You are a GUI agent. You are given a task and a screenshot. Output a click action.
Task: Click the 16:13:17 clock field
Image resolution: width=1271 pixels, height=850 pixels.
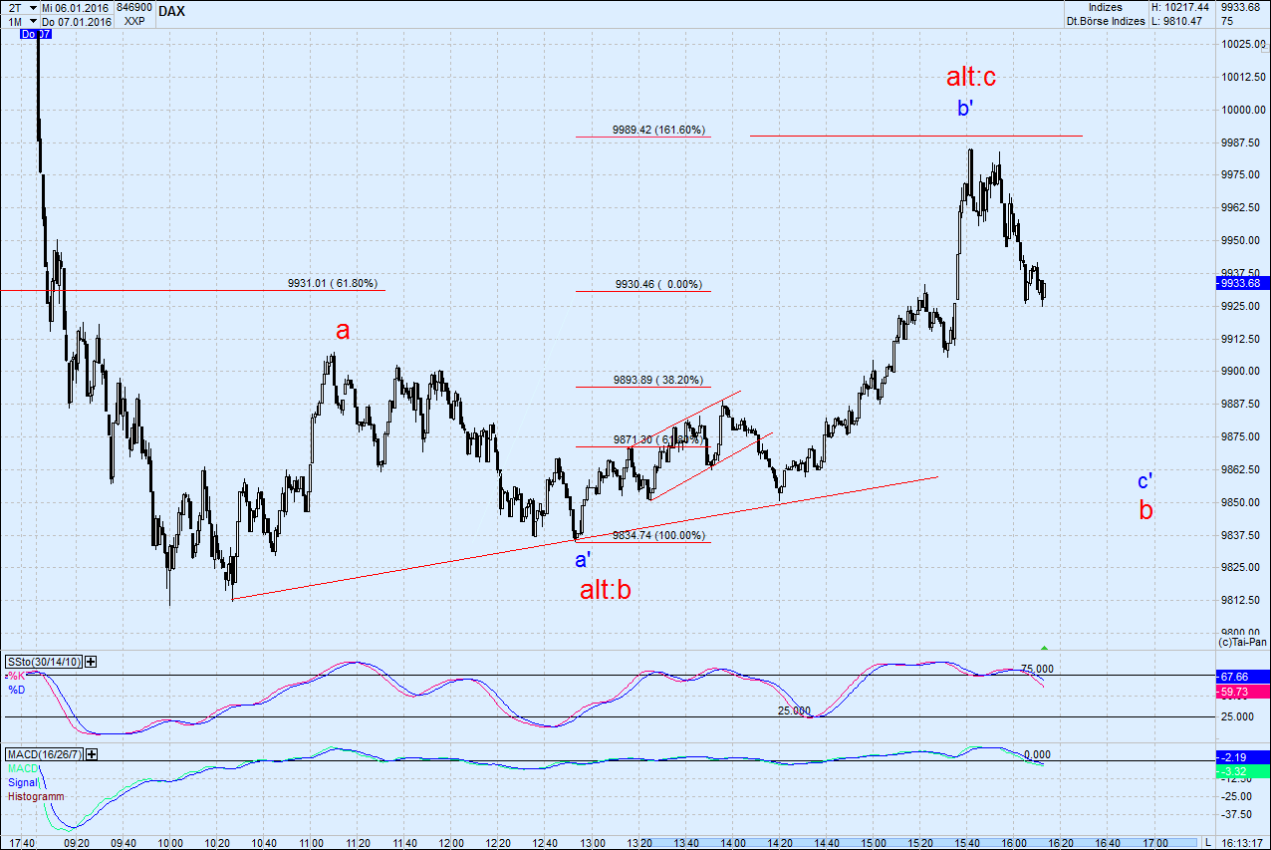[1244, 840]
